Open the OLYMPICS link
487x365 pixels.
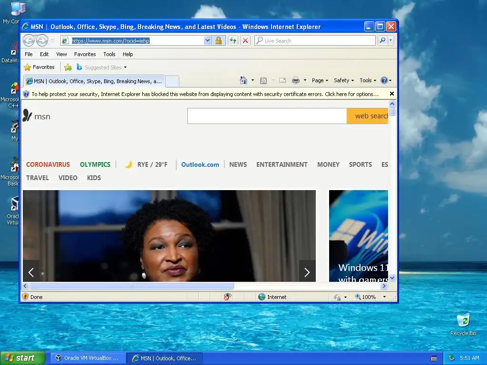tap(95, 164)
